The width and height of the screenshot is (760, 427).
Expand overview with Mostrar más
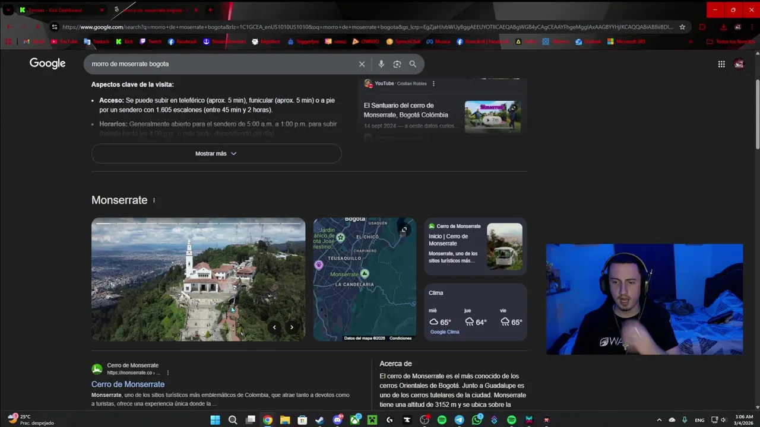(216, 154)
